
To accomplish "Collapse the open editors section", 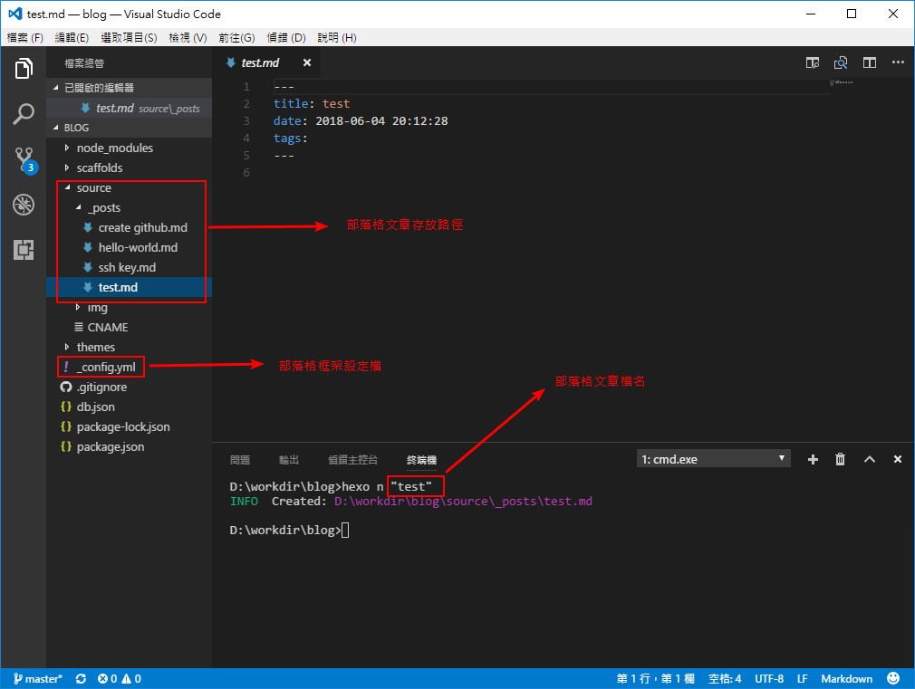I will point(56,88).
